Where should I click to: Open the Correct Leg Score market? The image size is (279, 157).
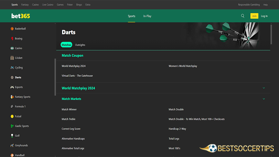(71, 129)
